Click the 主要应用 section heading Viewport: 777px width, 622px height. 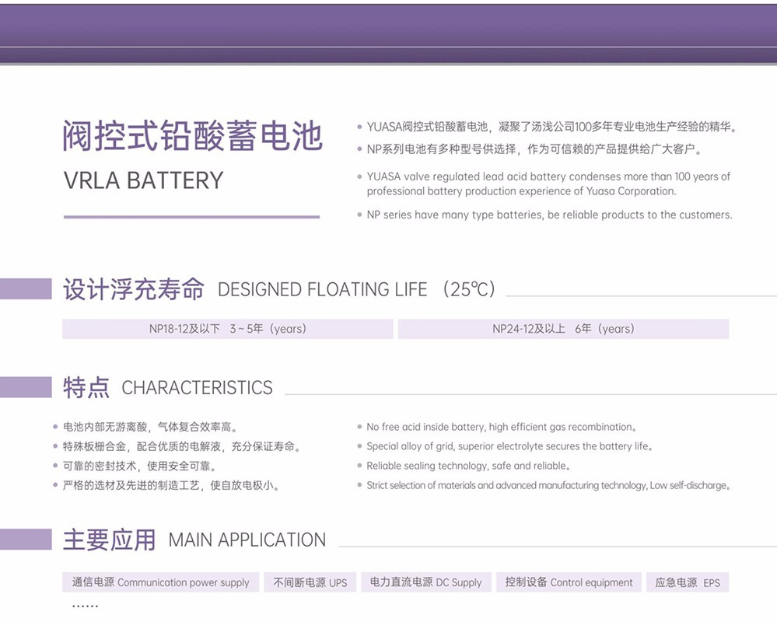coord(110,540)
